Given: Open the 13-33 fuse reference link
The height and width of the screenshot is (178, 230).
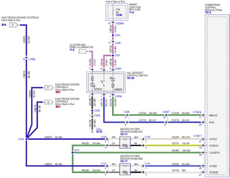Looking at the screenshot, I should pos(119,15).
